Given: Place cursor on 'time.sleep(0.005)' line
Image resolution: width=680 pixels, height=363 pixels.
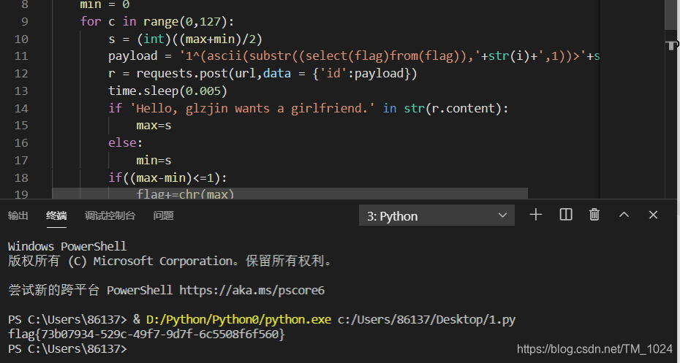Looking at the screenshot, I should (x=168, y=91).
